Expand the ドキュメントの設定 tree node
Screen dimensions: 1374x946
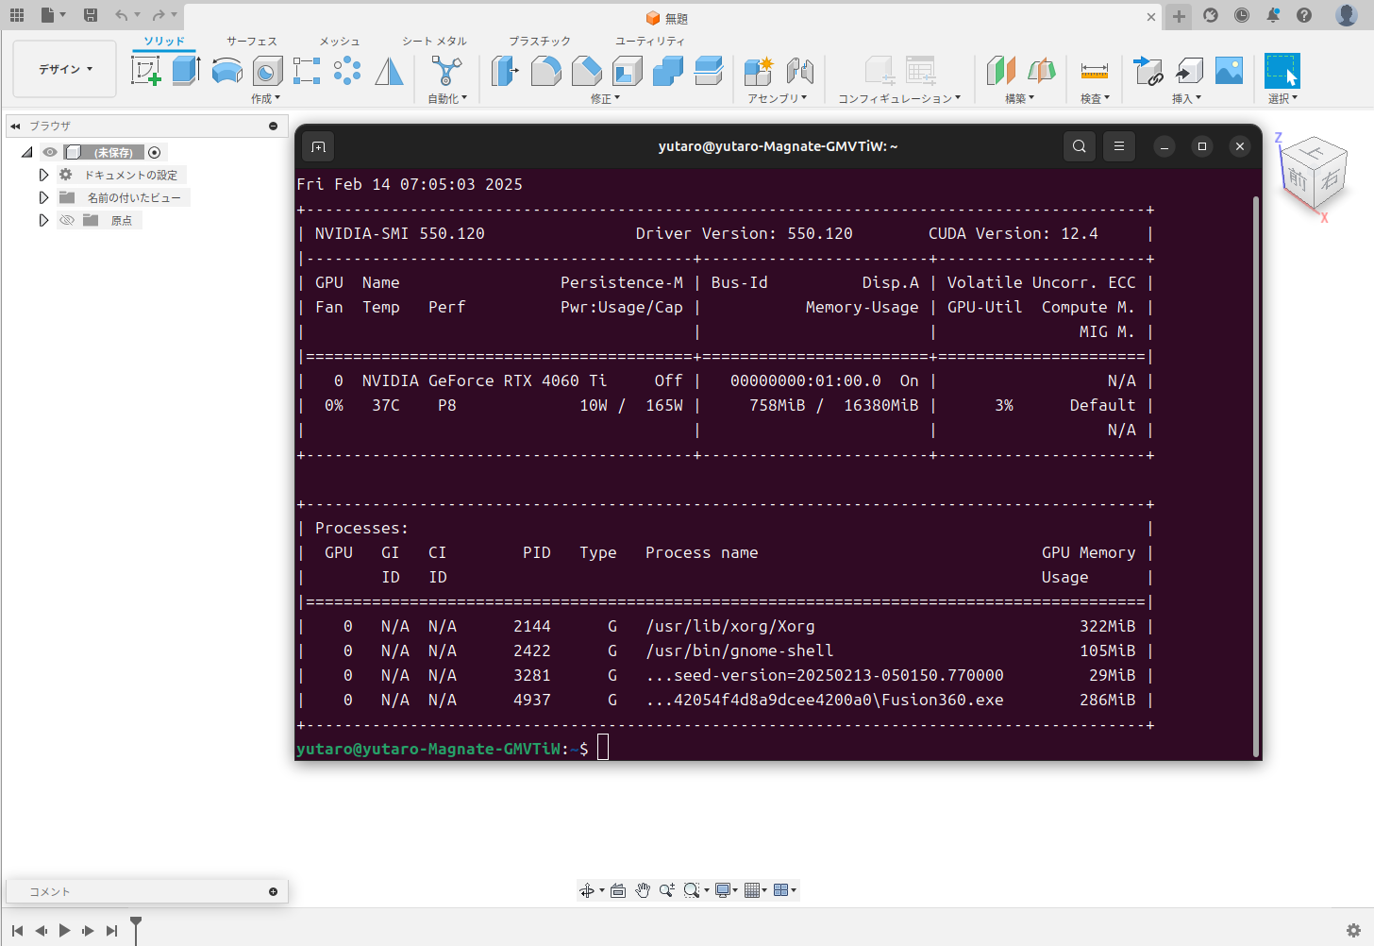(x=43, y=175)
